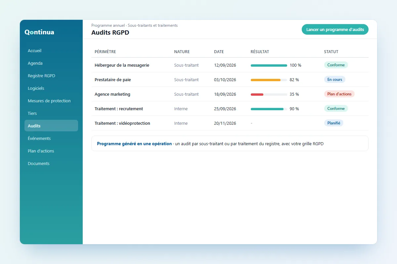Click the Hébergeur de la messagerie row title
The width and height of the screenshot is (397, 264).
tap(122, 65)
